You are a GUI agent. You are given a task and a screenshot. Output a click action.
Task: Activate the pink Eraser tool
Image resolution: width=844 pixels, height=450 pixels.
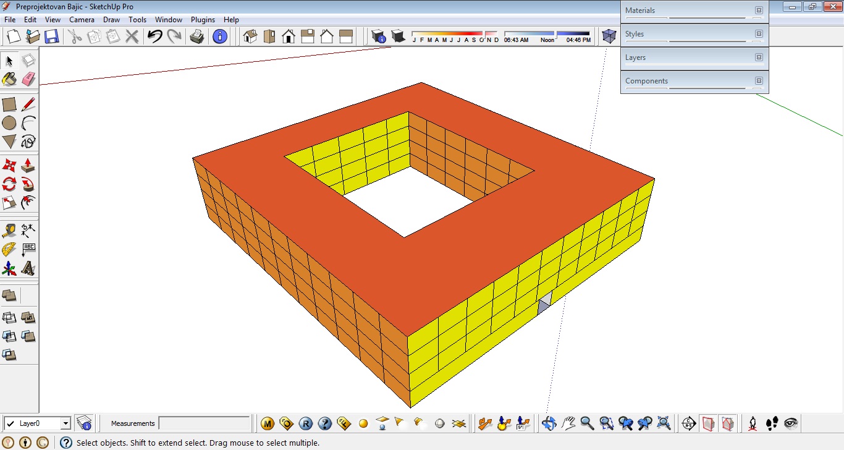pyautogui.click(x=28, y=79)
